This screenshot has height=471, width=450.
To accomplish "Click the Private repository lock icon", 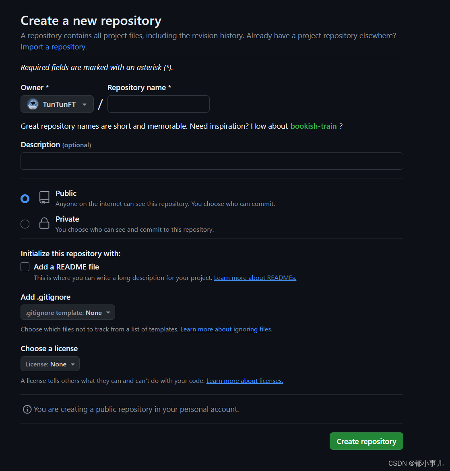I will point(44,224).
